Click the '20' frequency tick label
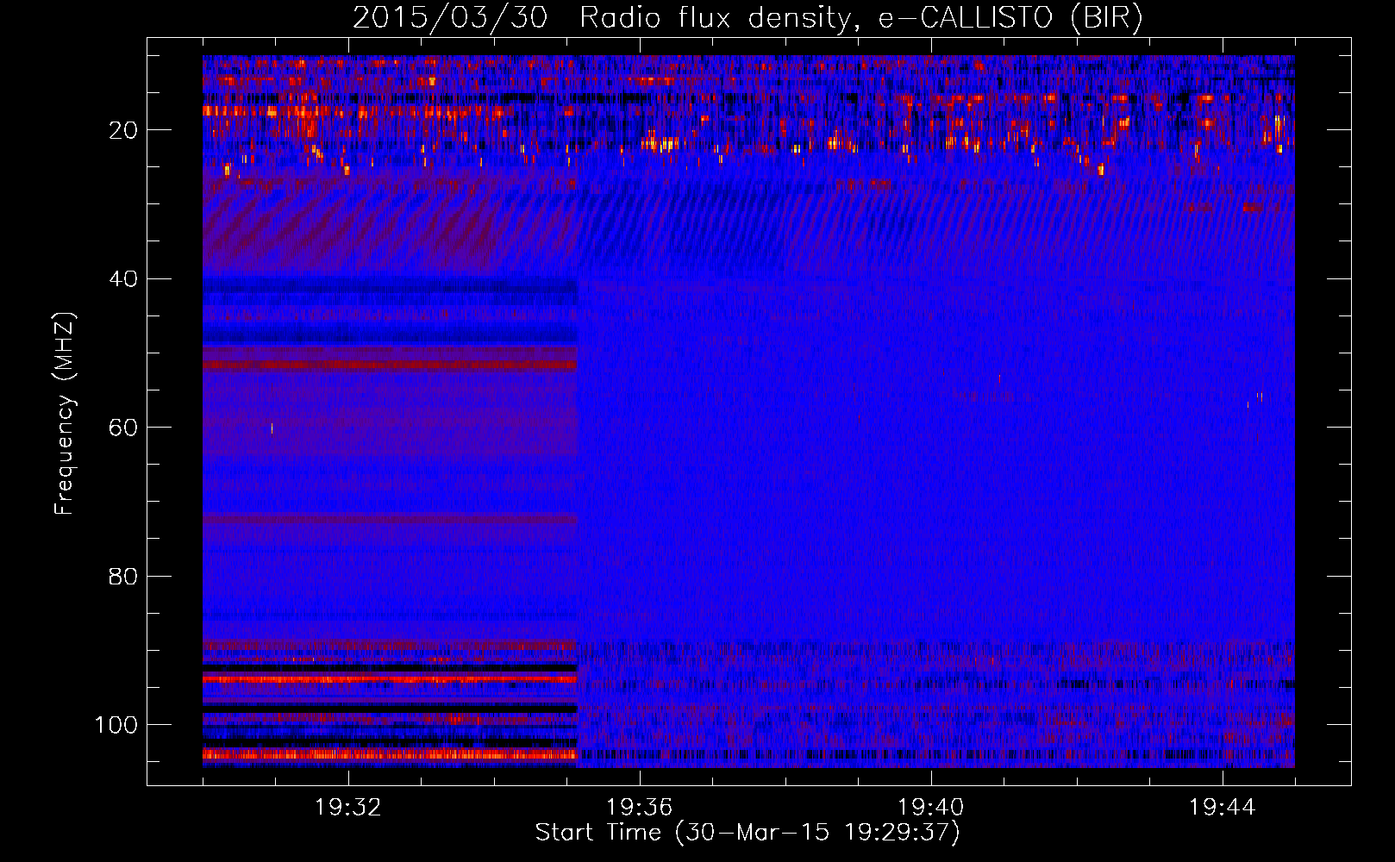 (123, 130)
